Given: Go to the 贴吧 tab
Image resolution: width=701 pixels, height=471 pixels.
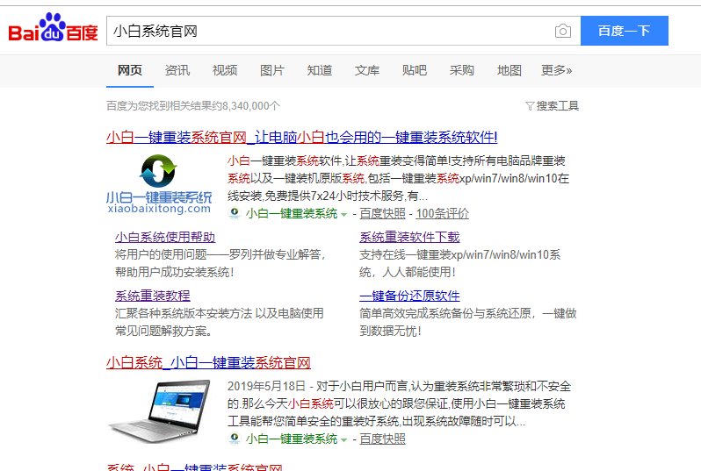Looking at the screenshot, I should pyautogui.click(x=414, y=70).
